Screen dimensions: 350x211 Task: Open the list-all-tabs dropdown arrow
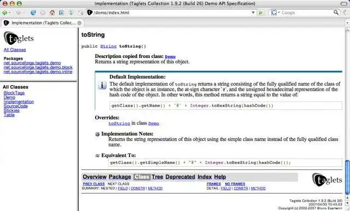[x=347, y=23]
